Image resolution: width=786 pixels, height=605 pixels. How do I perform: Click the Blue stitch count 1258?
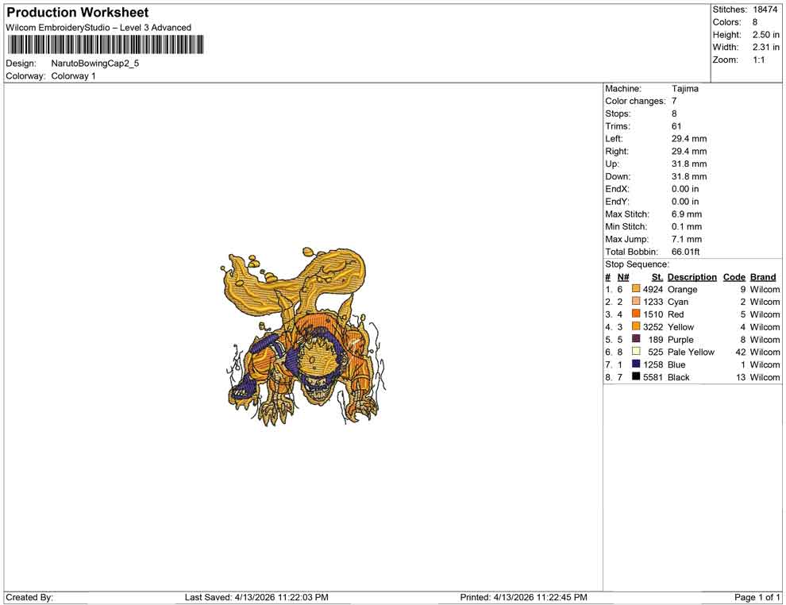point(653,364)
